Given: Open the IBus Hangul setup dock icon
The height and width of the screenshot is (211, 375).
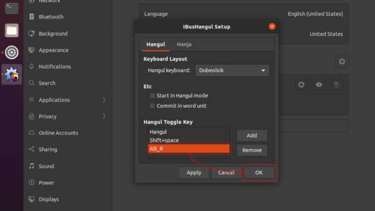Looking at the screenshot, I should (x=12, y=74).
